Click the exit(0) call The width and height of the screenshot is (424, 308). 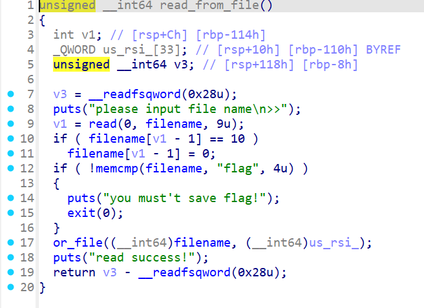92,213
